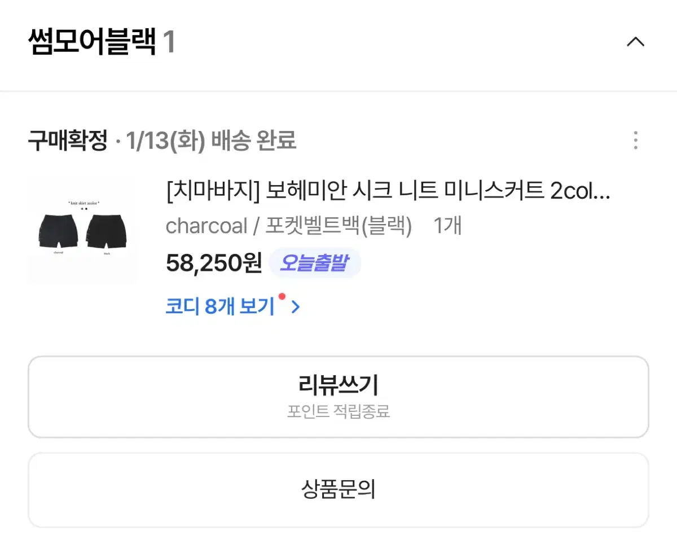Tap the black skirt in the thumbnail
This screenshot has height=540, width=677.
[106, 231]
